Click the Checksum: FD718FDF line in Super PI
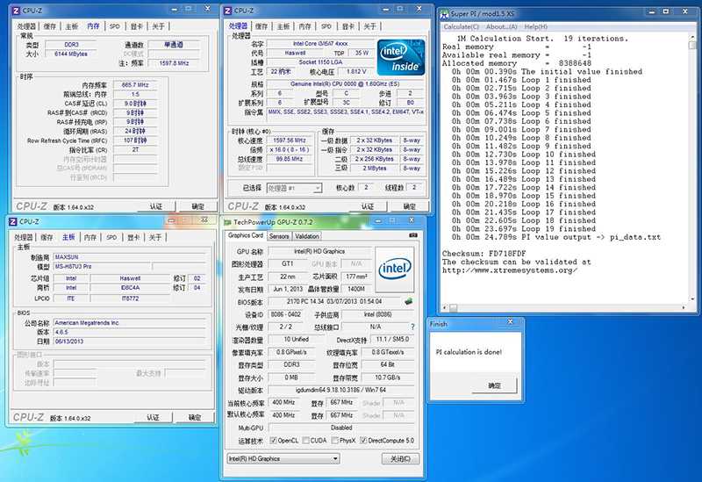Screen dimensions: 702x482 coord(484,254)
